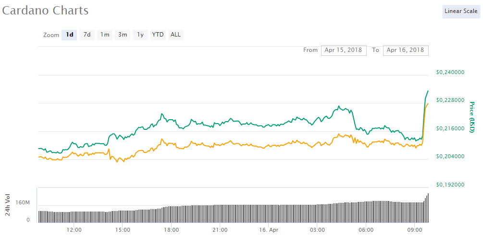This screenshot has height=237, width=483.
Task: Show year-to-date with YTD button
Action: point(158,35)
